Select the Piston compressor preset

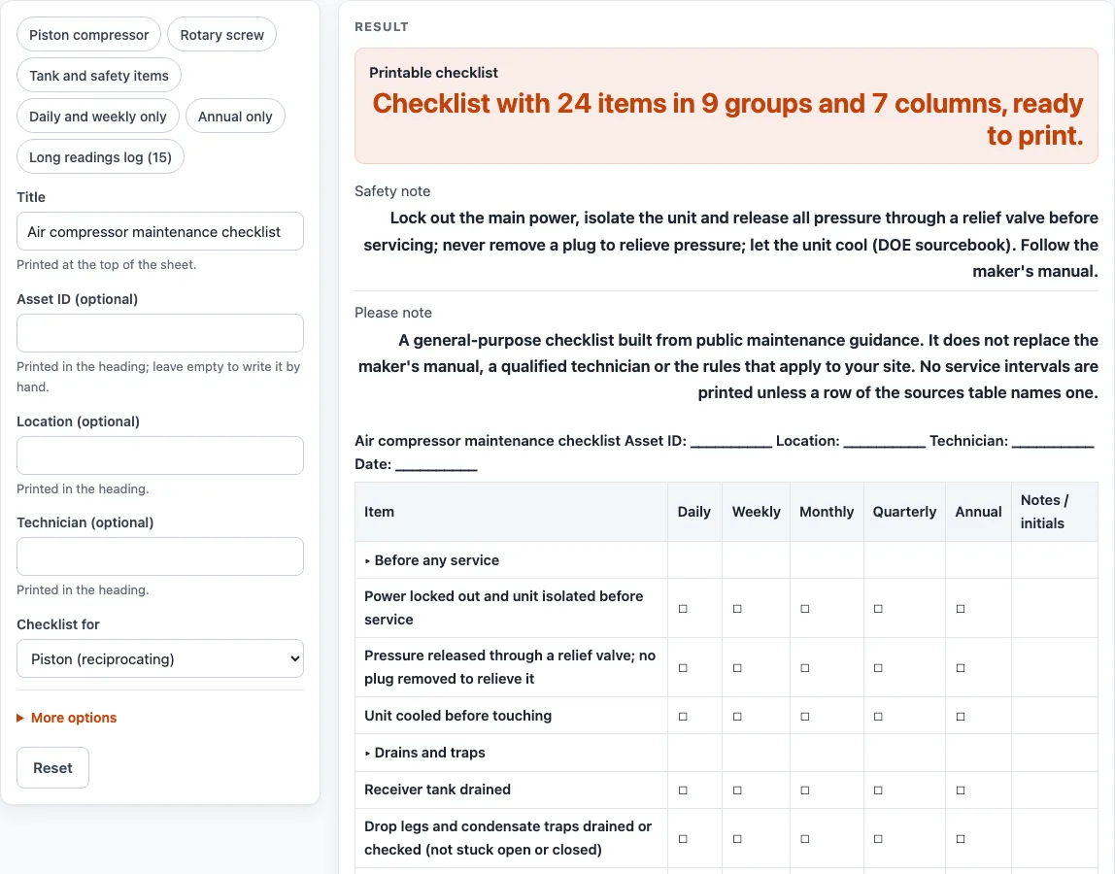[x=89, y=35]
